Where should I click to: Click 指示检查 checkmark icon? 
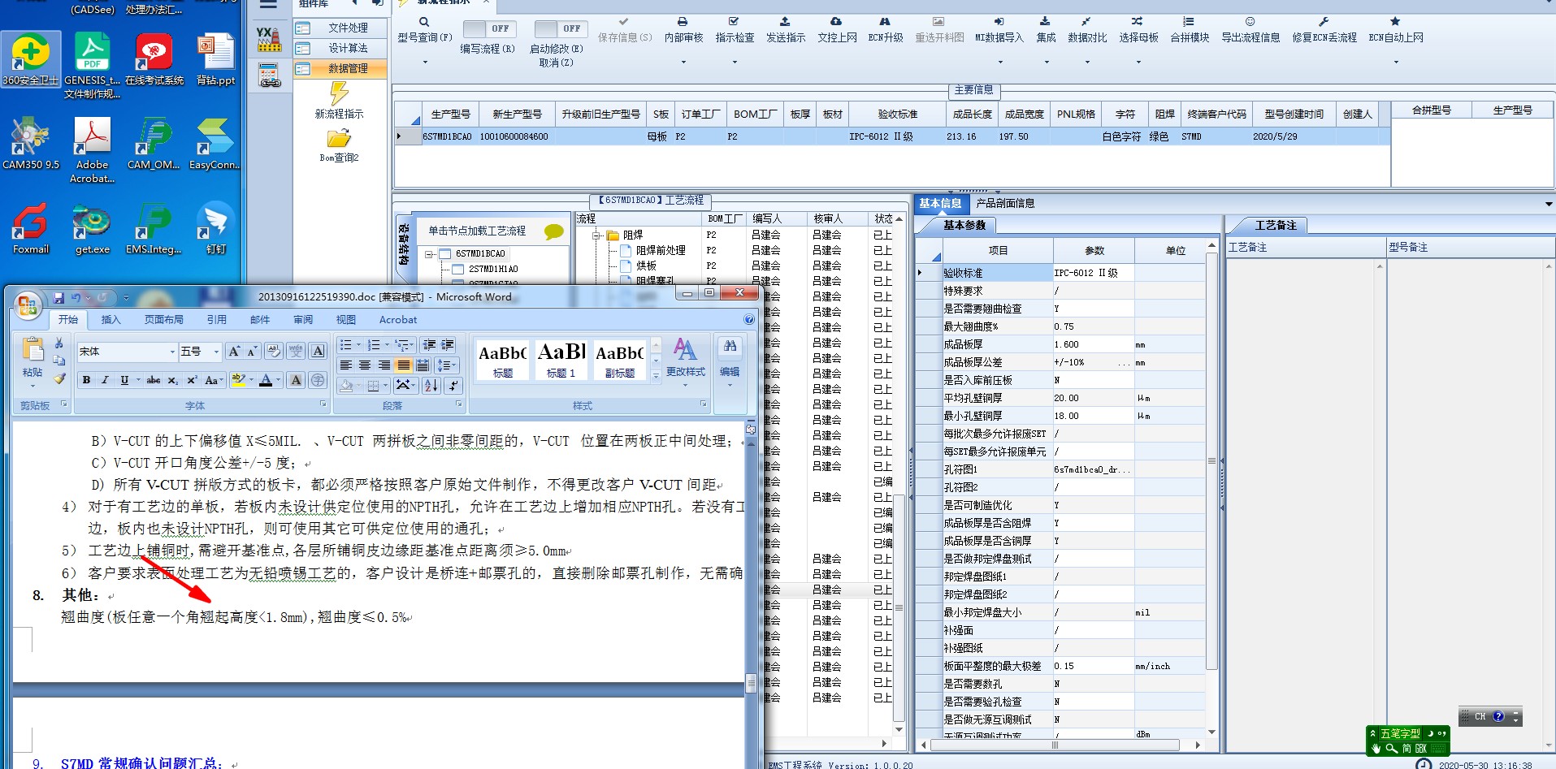[x=734, y=22]
